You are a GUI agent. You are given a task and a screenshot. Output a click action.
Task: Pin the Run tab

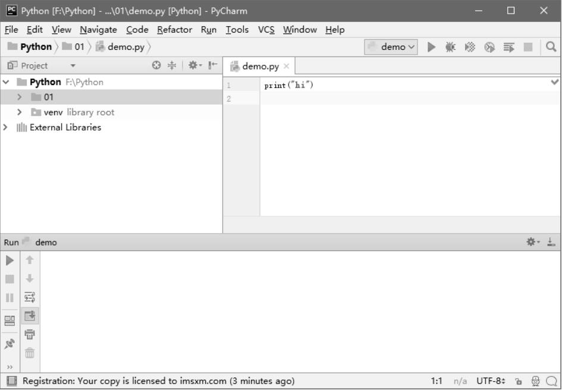coord(10,344)
